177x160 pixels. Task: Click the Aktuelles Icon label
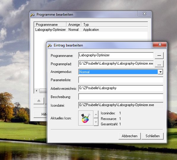61,118
